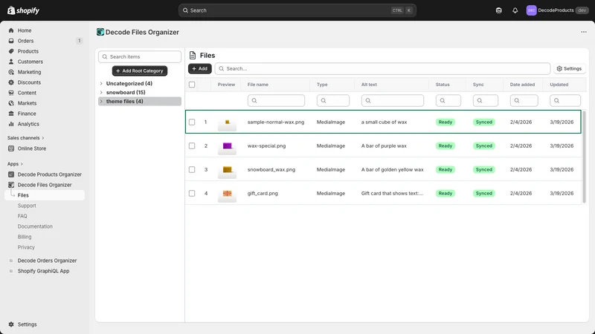The image size is (595, 334).
Task: Sort by the Updated column header
Action: (x=559, y=85)
